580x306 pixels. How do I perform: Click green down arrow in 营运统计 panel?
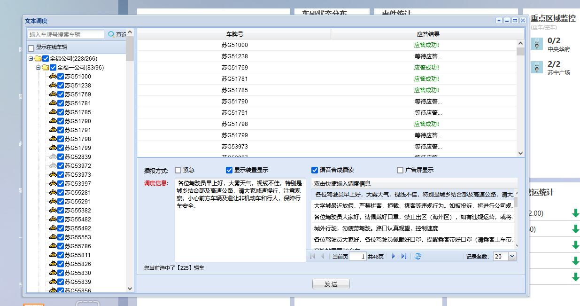(x=575, y=213)
